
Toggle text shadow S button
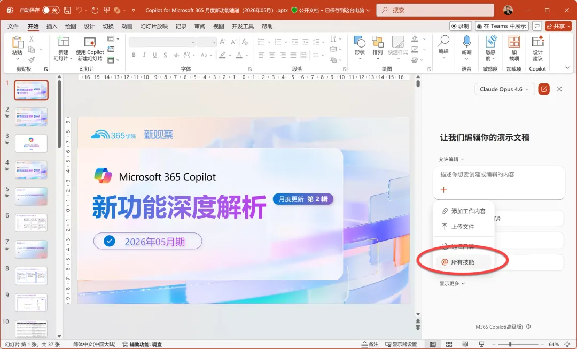tap(165, 55)
